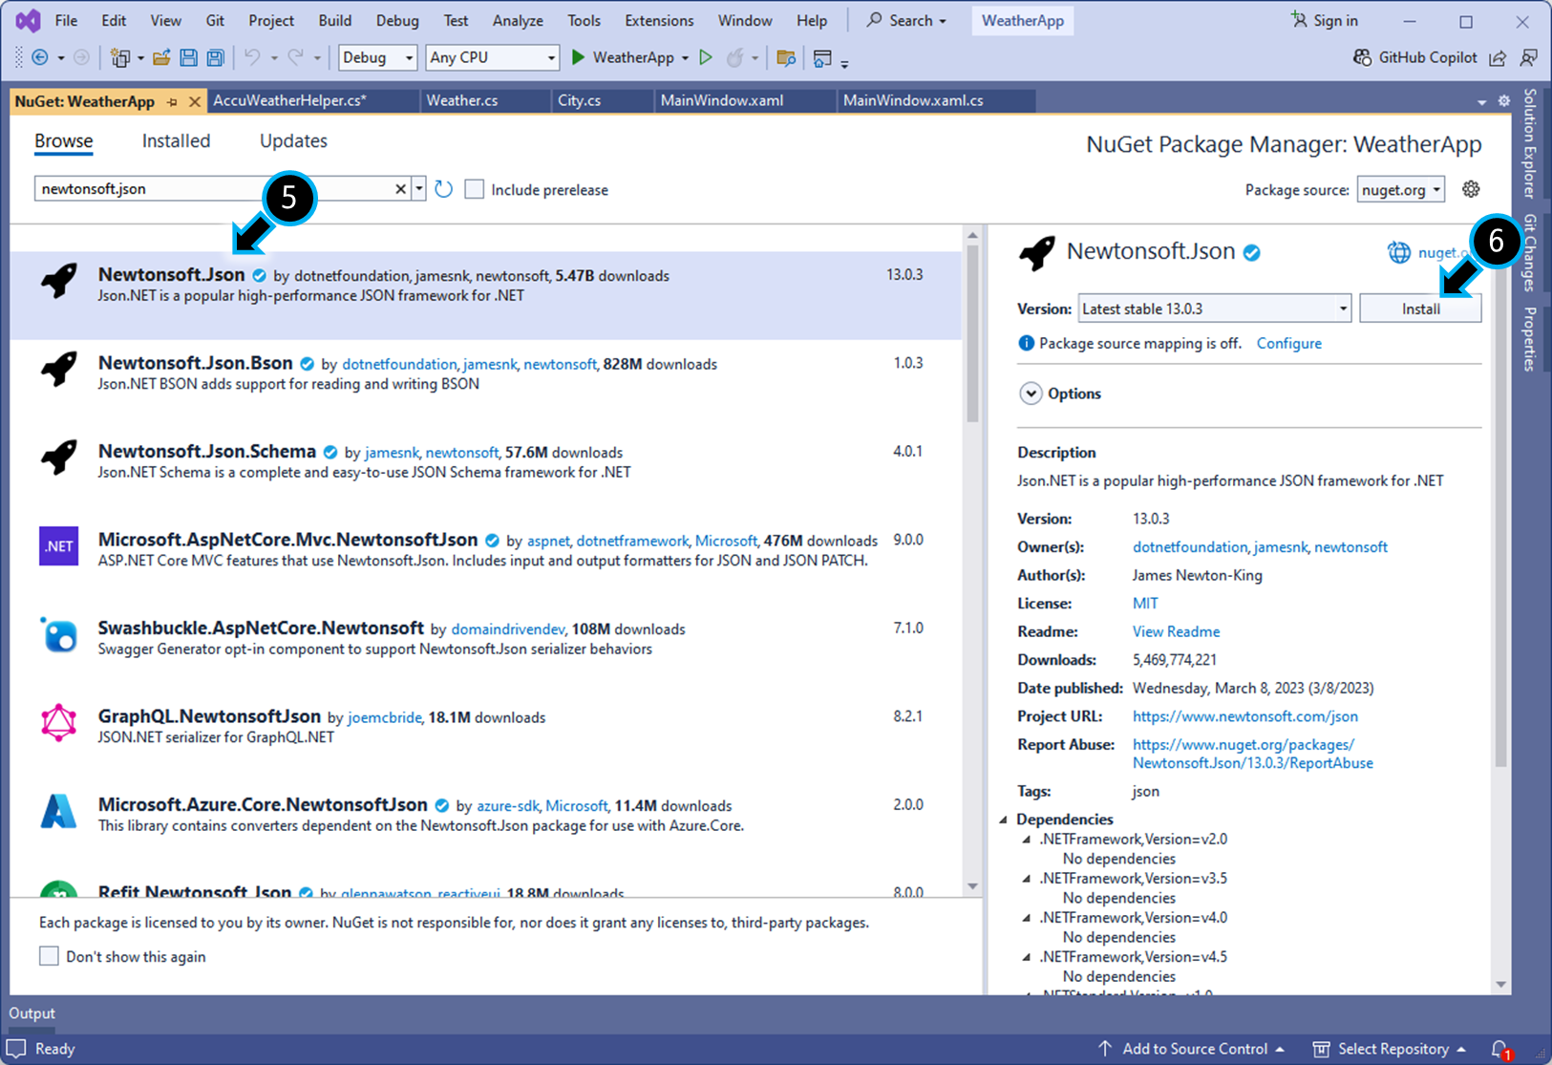
Task: Open NuGet settings gear icon
Action: tap(1471, 189)
